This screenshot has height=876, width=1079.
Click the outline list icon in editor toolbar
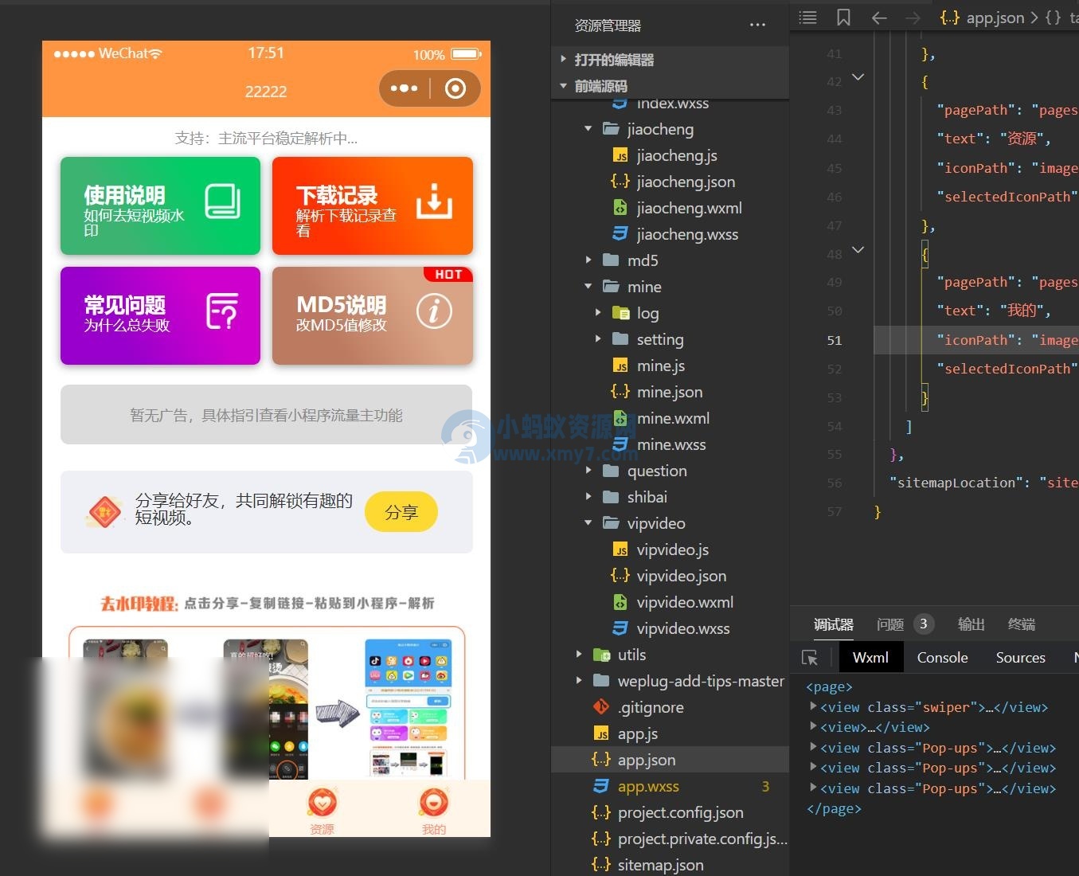click(807, 17)
